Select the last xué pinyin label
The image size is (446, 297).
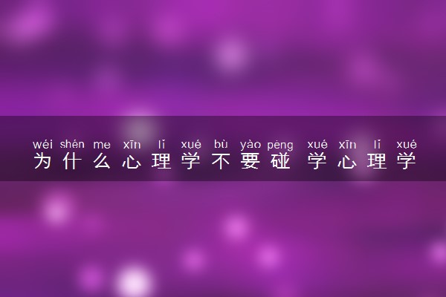pyautogui.click(x=407, y=144)
